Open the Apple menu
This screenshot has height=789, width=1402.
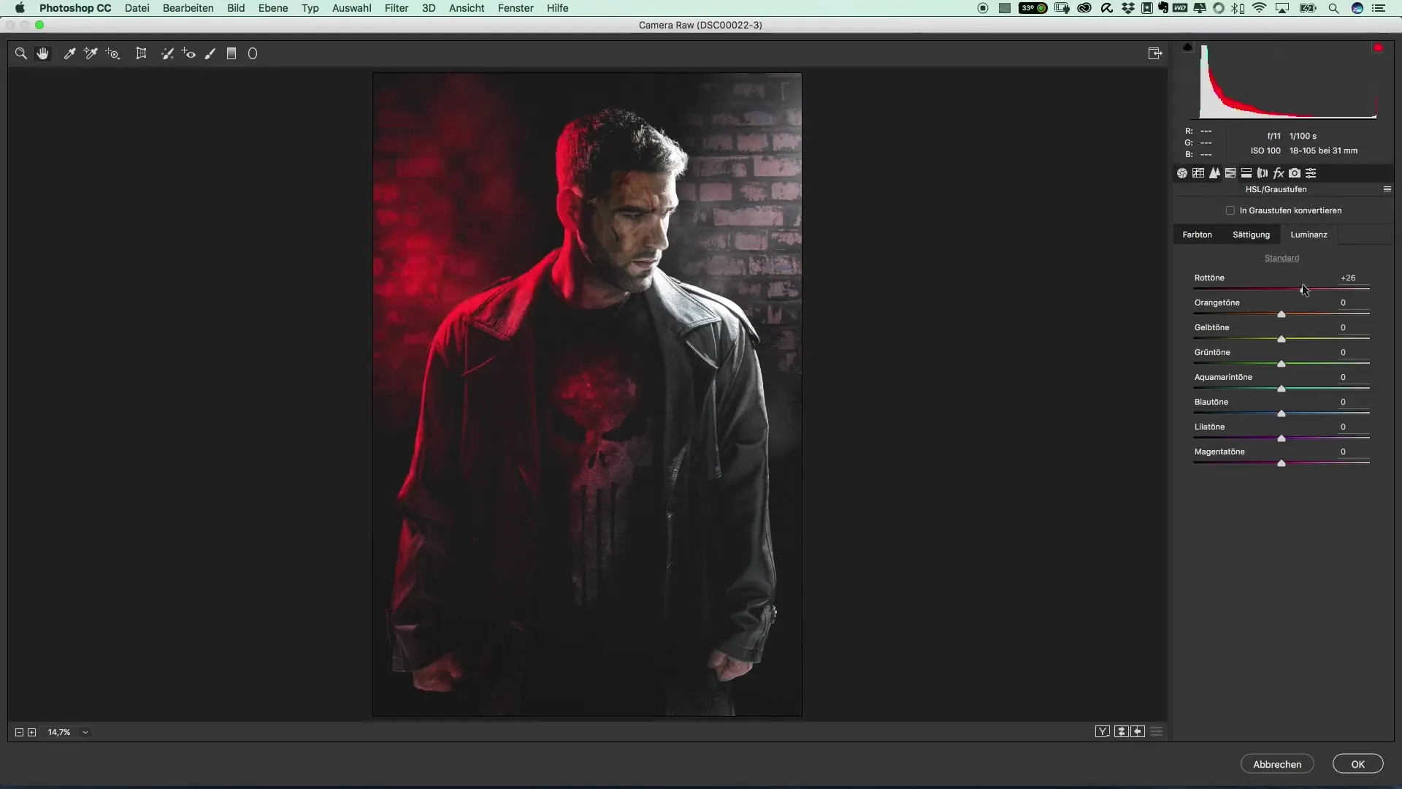click(20, 8)
